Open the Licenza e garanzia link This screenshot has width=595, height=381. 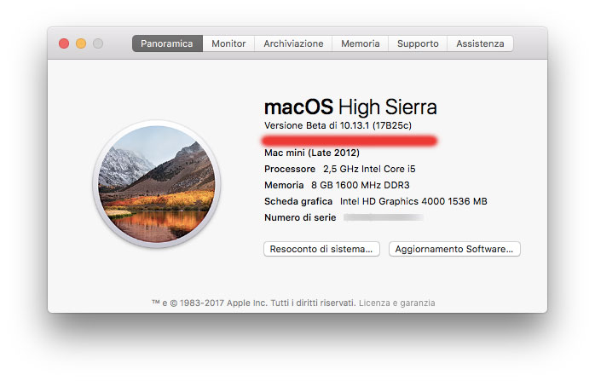(397, 303)
